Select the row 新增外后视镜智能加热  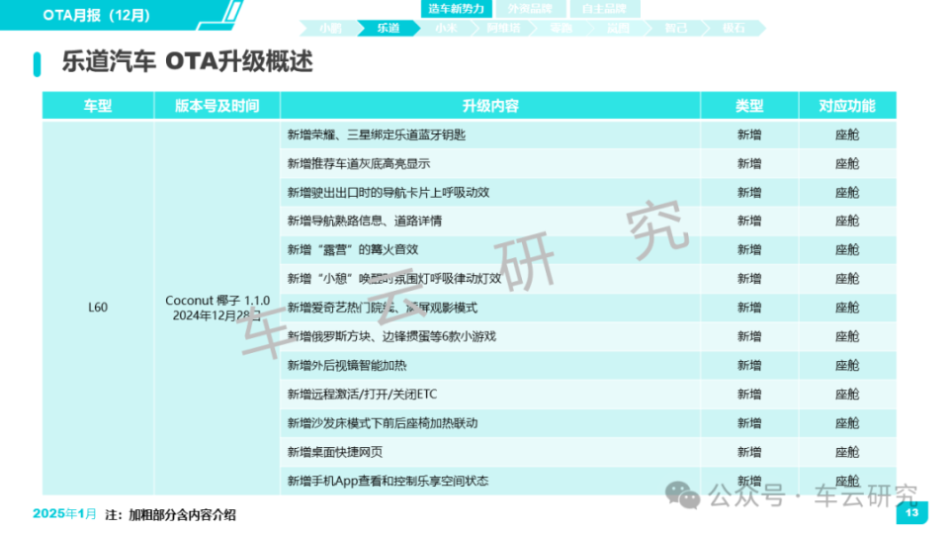pyautogui.click(x=490, y=365)
